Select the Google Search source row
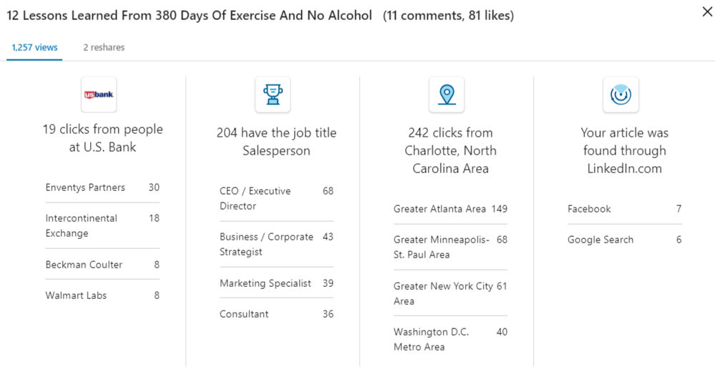715x372 pixels. tap(624, 240)
